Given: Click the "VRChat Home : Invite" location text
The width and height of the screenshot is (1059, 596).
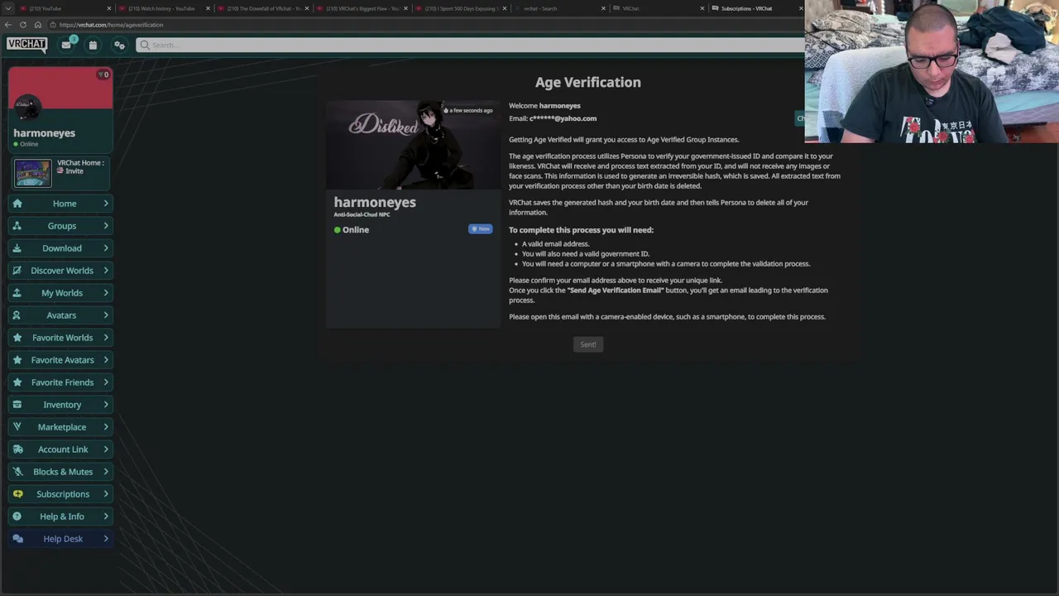Looking at the screenshot, I should coord(81,166).
